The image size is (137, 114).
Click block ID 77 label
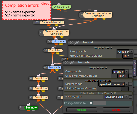tap(41, 32)
